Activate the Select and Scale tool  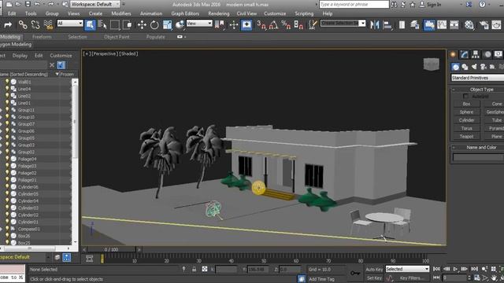167,24
